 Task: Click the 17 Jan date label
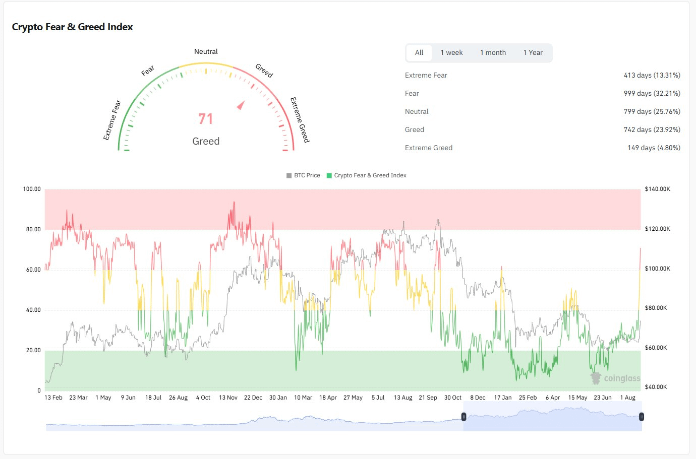(503, 398)
